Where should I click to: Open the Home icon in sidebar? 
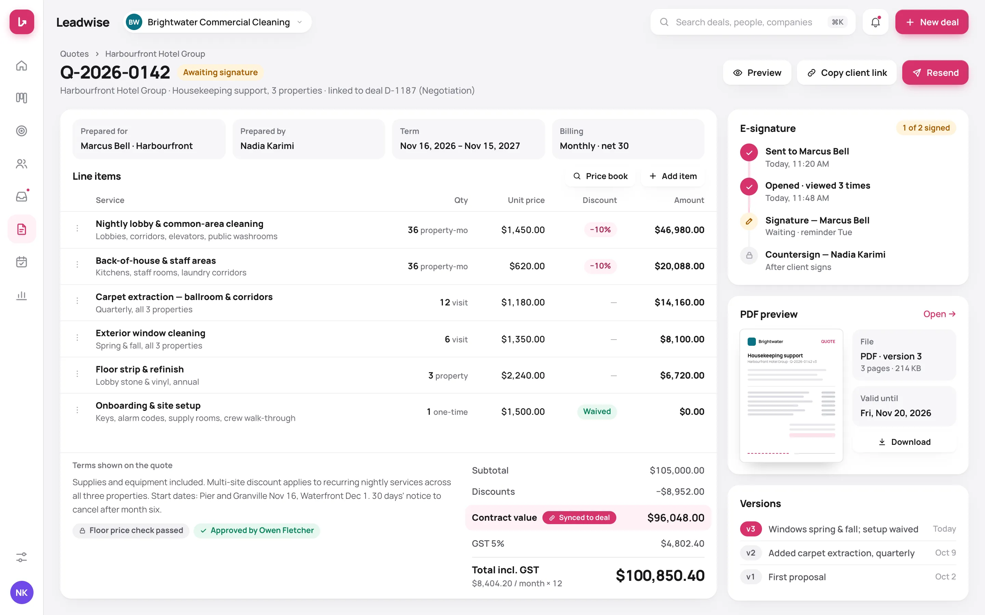pyautogui.click(x=22, y=66)
